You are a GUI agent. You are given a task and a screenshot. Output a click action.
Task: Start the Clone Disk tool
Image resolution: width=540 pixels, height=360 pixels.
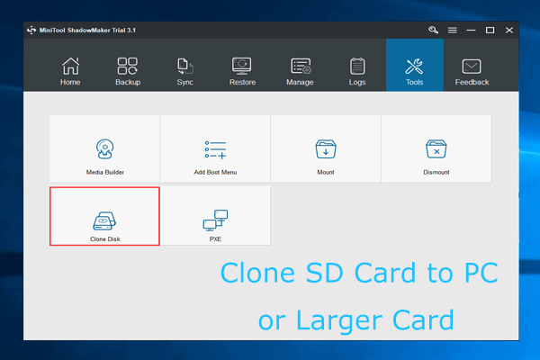(104, 216)
